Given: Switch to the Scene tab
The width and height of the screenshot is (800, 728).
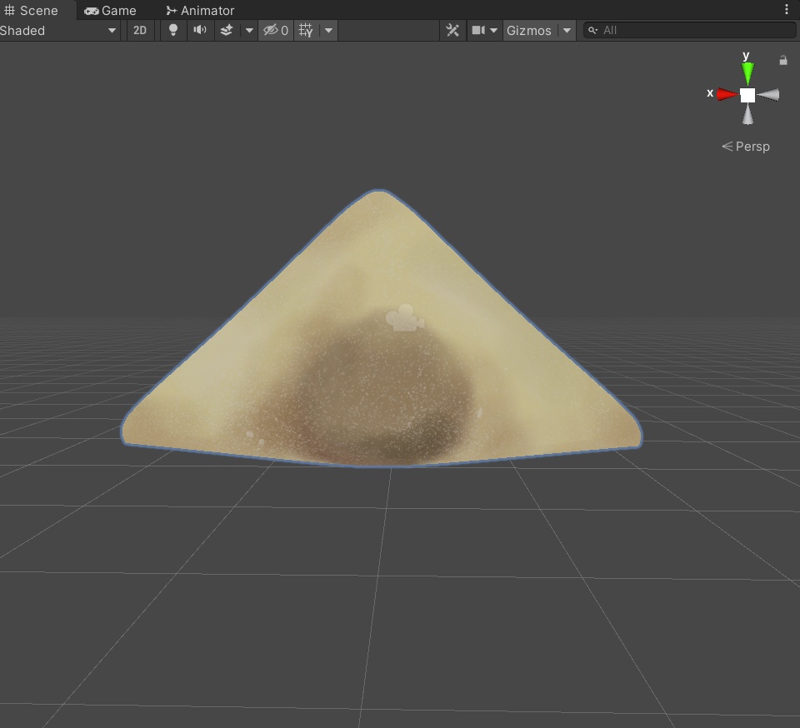Looking at the screenshot, I should coord(31,10).
